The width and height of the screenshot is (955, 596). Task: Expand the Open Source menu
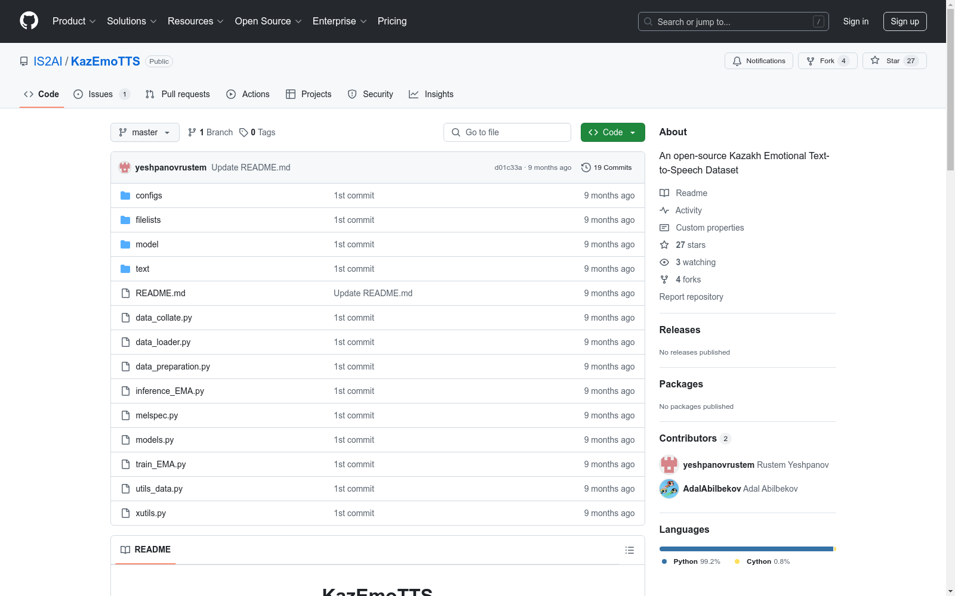[269, 21]
